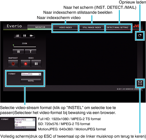Click the snapshot capture button
This screenshot has height=140, width=146.
point(13,64)
